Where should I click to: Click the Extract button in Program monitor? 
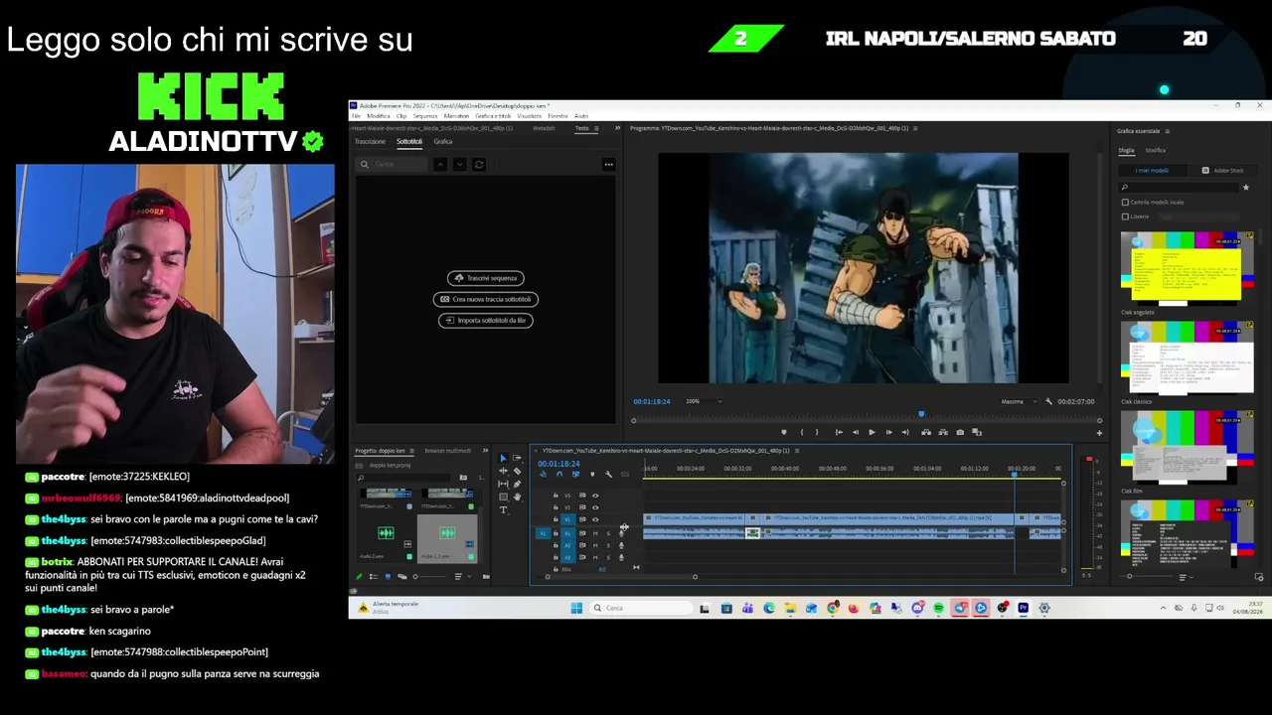942,432
